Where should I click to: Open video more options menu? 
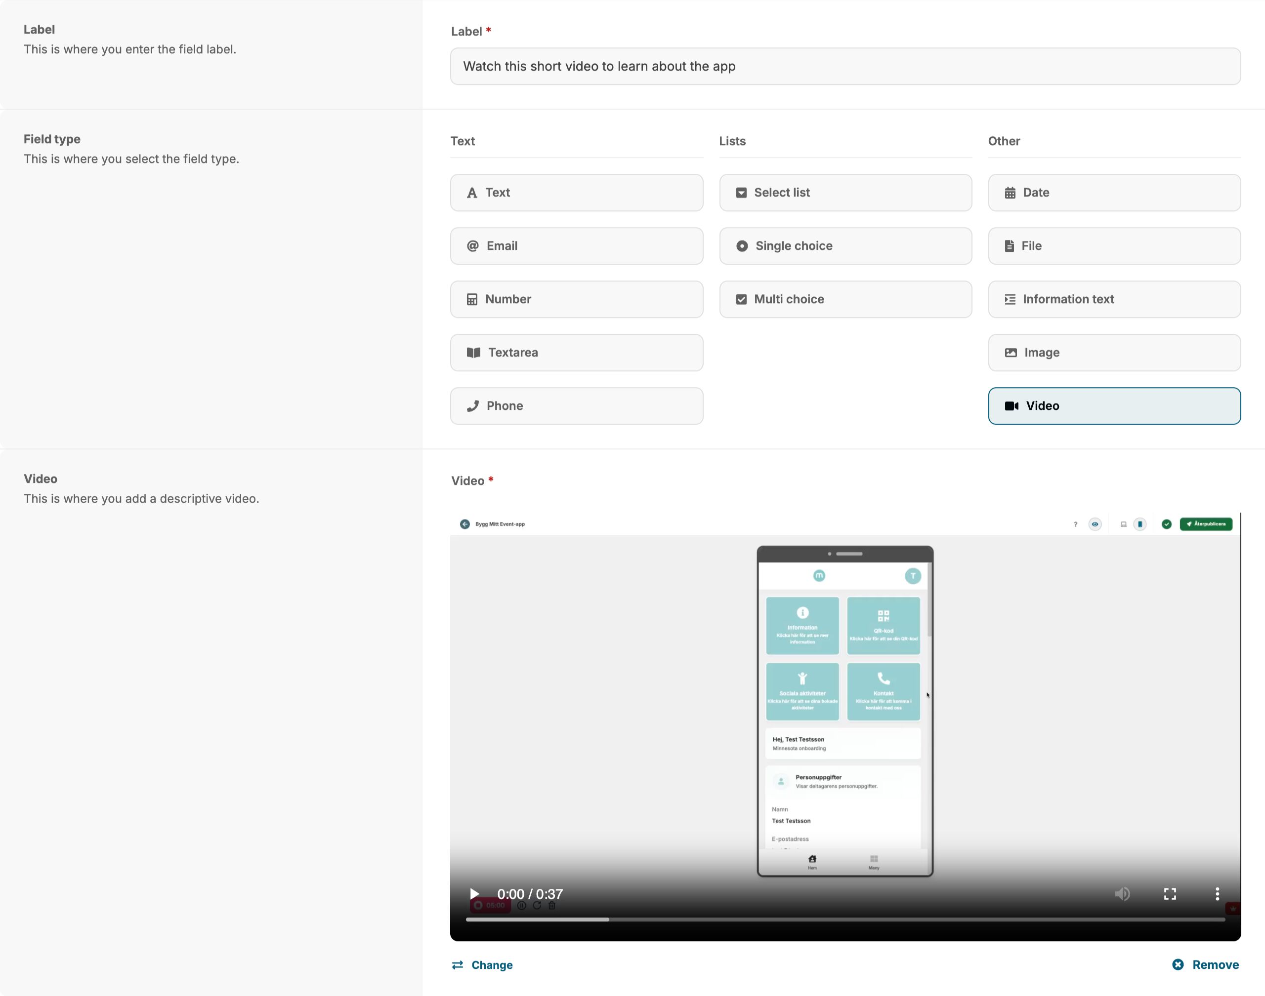pos(1217,893)
